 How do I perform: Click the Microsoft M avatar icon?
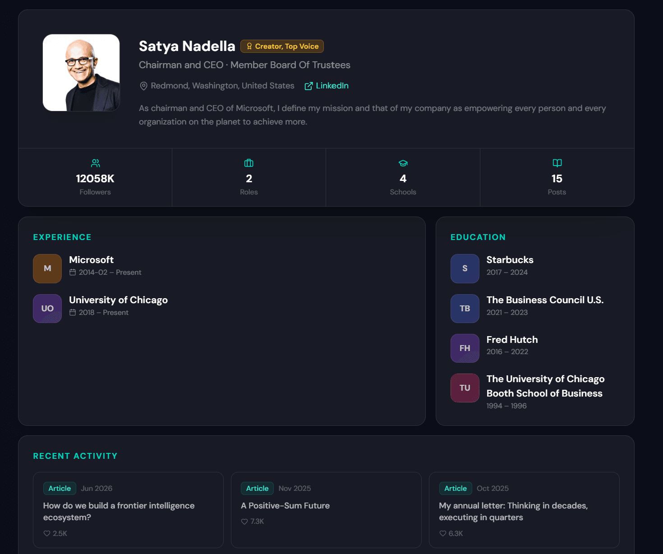[47, 268]
